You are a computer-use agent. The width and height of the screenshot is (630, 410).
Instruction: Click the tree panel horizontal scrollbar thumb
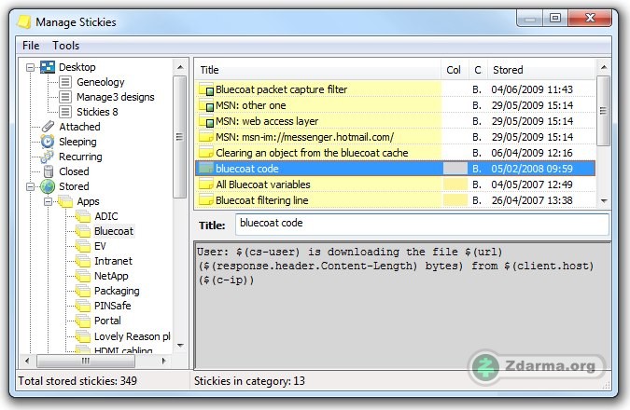tap(86, 361)
